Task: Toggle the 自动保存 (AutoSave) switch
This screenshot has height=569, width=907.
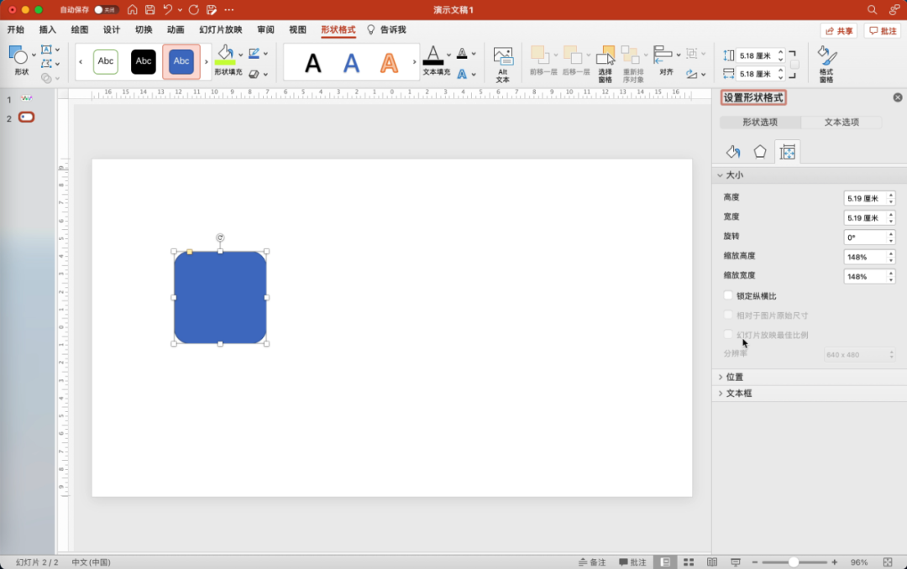Action: pyautogui.click(x=106, y=9)
